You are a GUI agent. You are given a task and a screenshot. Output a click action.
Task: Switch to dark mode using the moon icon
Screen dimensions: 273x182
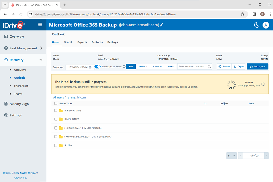[x=256, y=25]
